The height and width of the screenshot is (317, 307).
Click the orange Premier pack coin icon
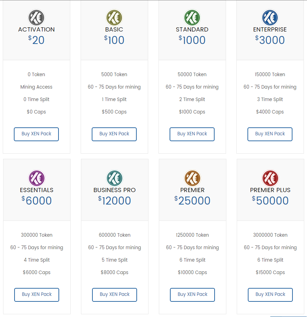click(x=192, y=178)
